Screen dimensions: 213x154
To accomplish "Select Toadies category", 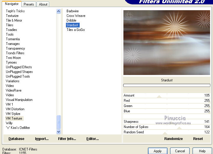I will (x=11, y=30).
